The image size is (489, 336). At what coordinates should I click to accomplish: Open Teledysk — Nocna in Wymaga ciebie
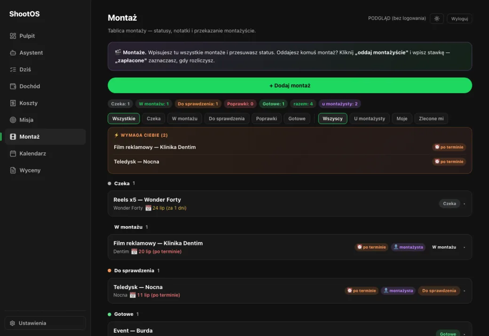(136, 162)
